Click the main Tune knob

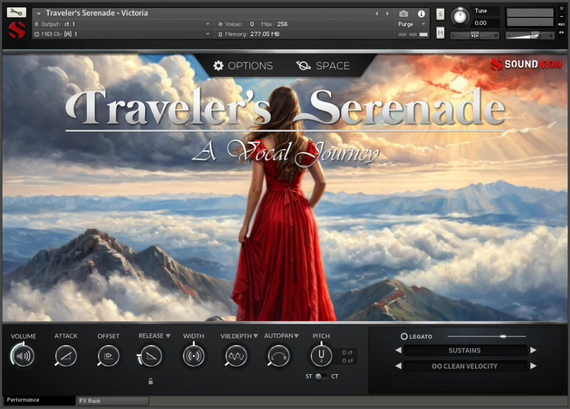(460, 17)
